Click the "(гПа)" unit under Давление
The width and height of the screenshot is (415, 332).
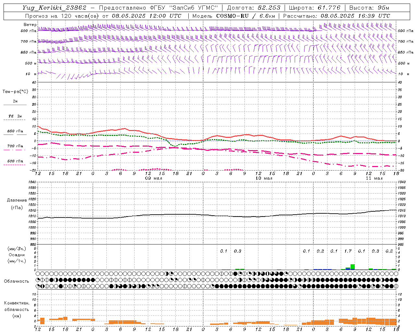click(x=17, y=207)
